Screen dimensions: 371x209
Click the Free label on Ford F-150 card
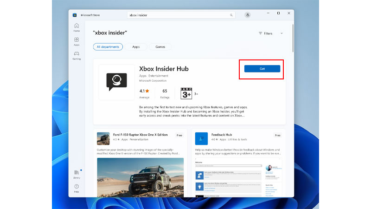pos(179,135)
